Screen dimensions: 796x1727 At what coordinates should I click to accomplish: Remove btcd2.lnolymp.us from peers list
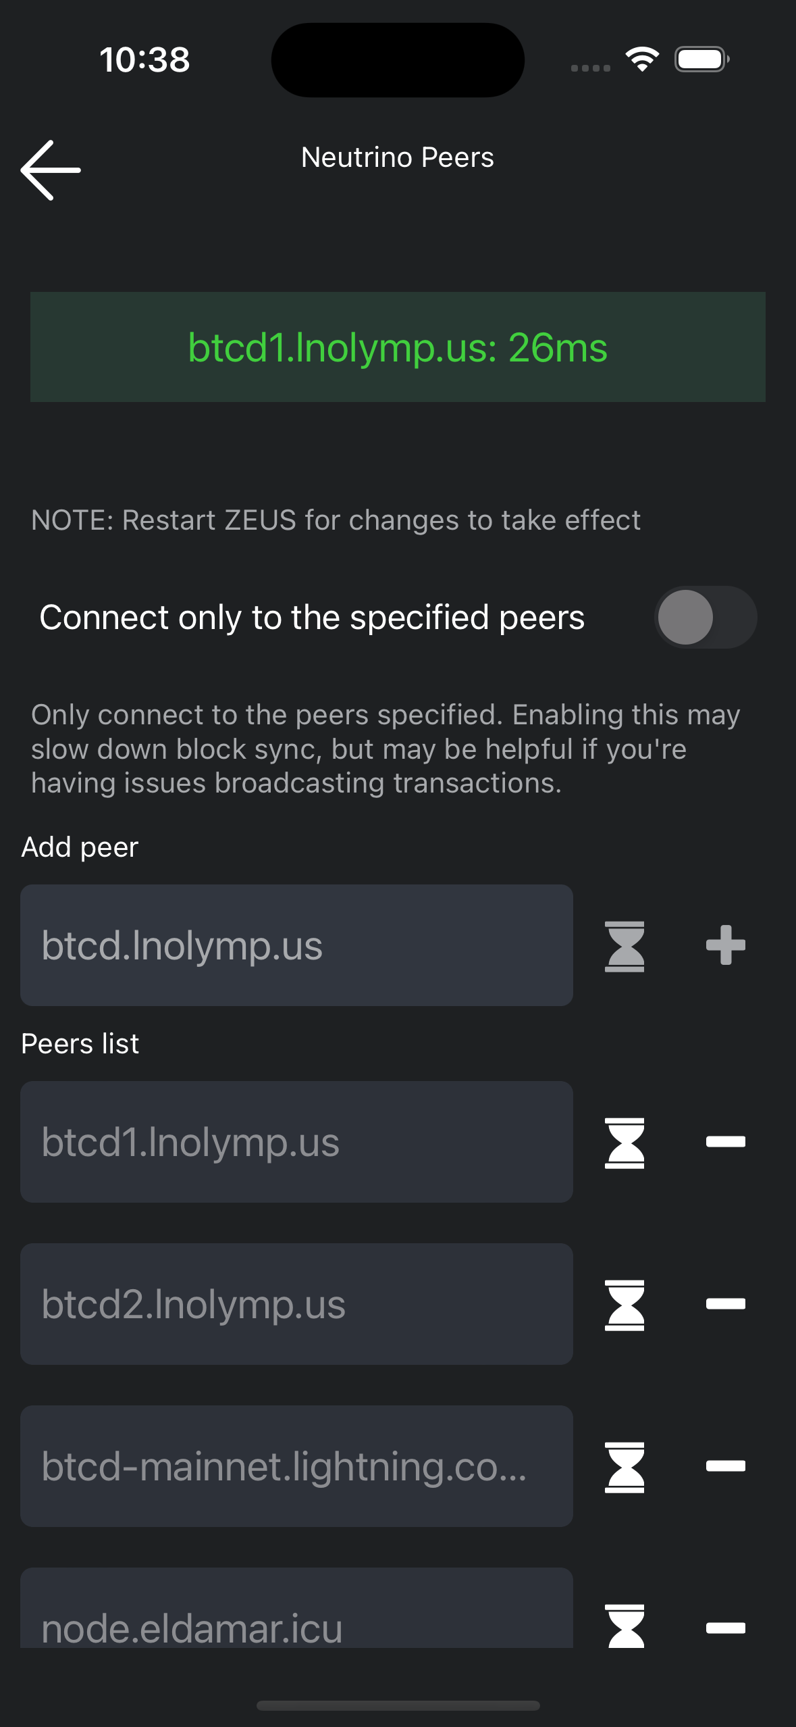(726, 1304)
